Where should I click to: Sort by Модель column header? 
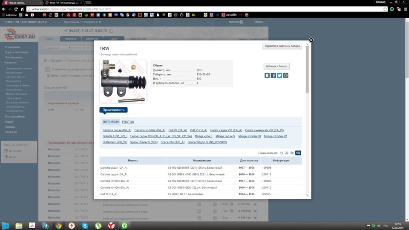[133, 161]
